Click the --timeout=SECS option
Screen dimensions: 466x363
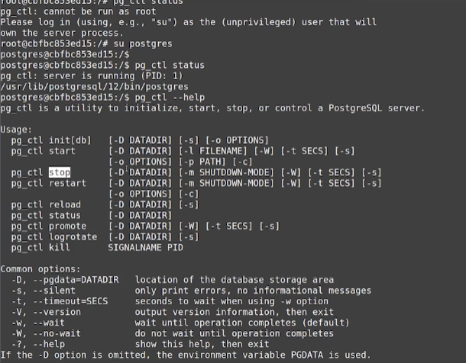pos(70,301)
